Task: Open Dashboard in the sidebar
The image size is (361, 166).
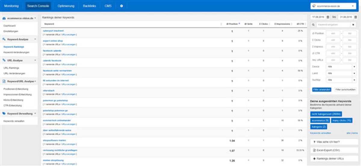Action: point(9,26)
